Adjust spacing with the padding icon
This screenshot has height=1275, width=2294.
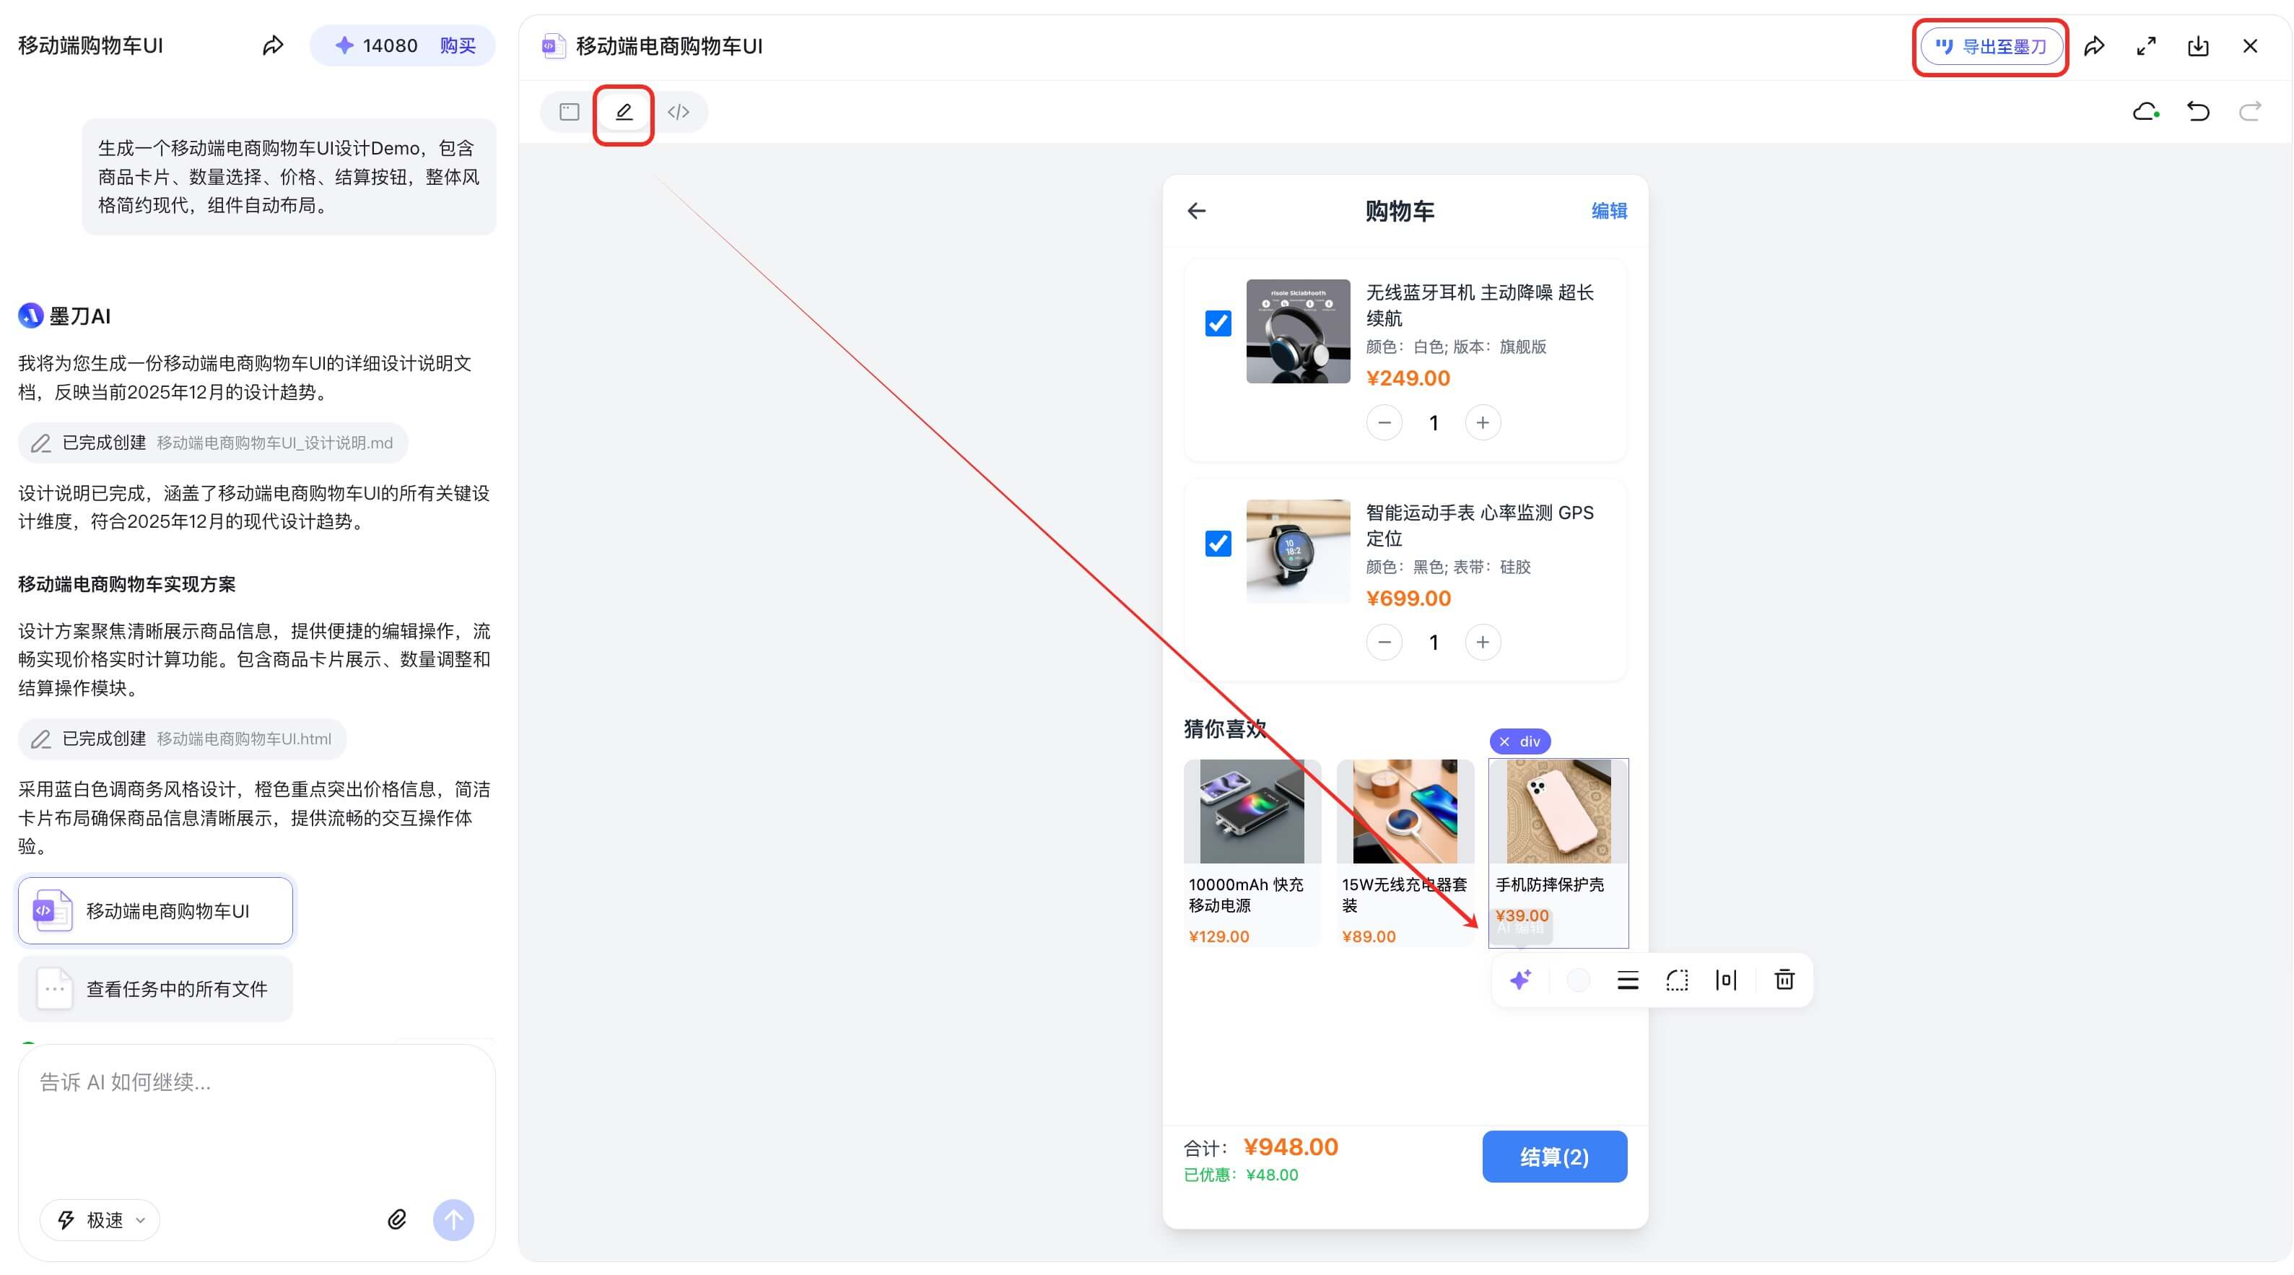1726,979
